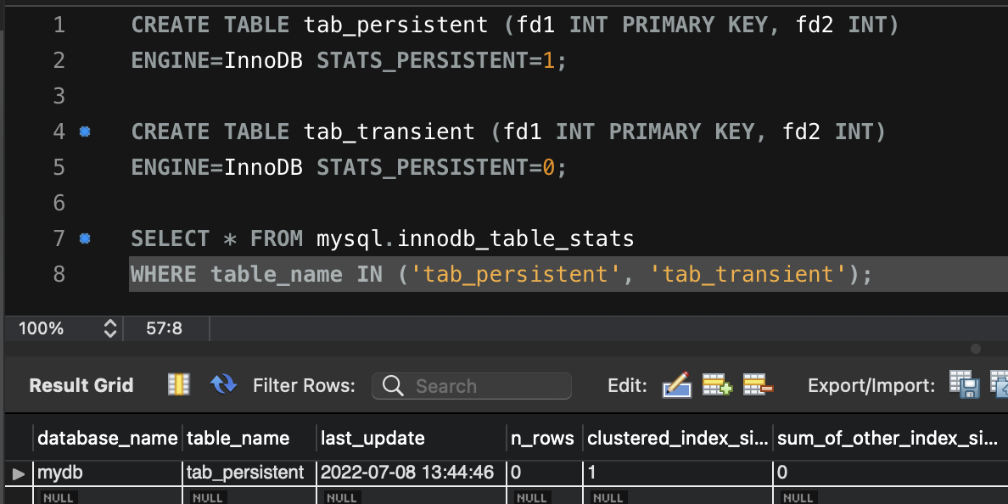1008x504 pixels.
Task: Click the last_update column header
Action: [x=369, y=438]
